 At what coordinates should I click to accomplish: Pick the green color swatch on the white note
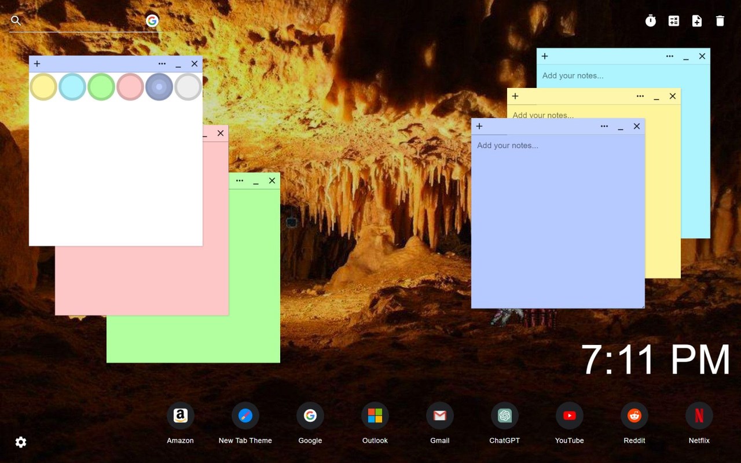pyautogui.click(x=101, y=87)
